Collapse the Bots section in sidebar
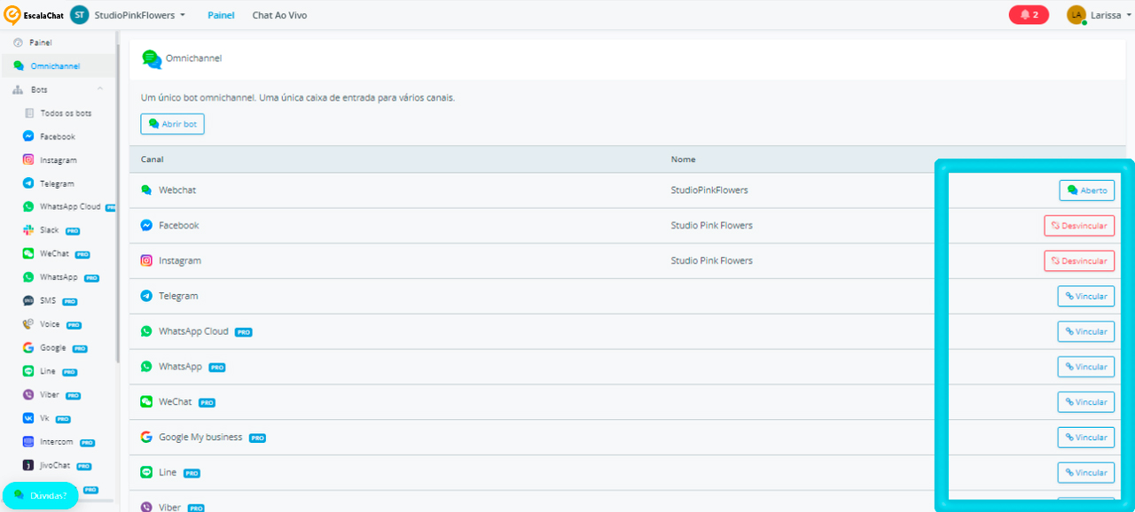 100,89
